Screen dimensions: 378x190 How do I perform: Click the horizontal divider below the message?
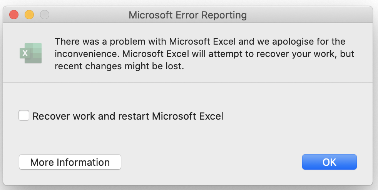click(x=188, y=82)
